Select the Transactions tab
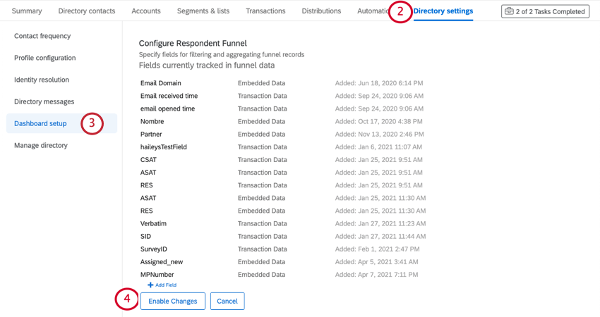 [x=265, y=11]
